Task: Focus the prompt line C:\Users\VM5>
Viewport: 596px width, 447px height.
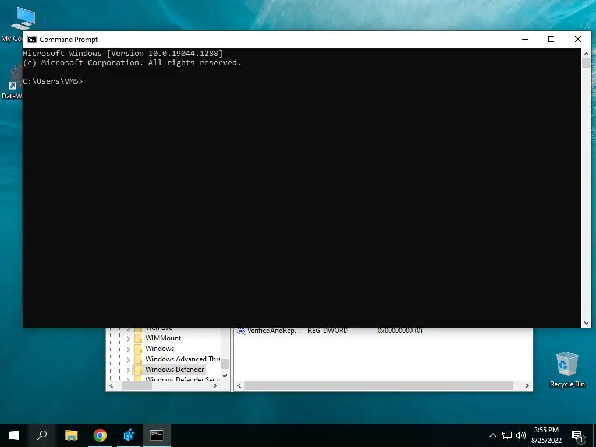Action: (x=53, y=81)
